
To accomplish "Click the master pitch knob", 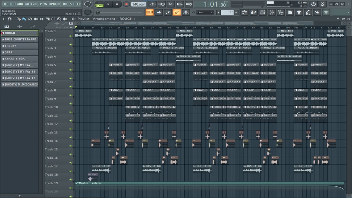I will (x=88, y=12).
